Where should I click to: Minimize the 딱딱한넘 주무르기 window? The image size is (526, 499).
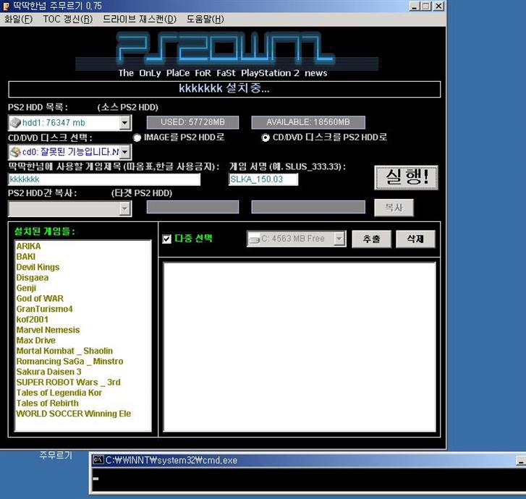click(415, 6)
